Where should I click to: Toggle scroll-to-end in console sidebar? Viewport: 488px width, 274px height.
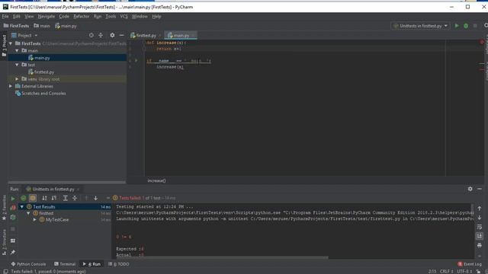pos(480,237)
